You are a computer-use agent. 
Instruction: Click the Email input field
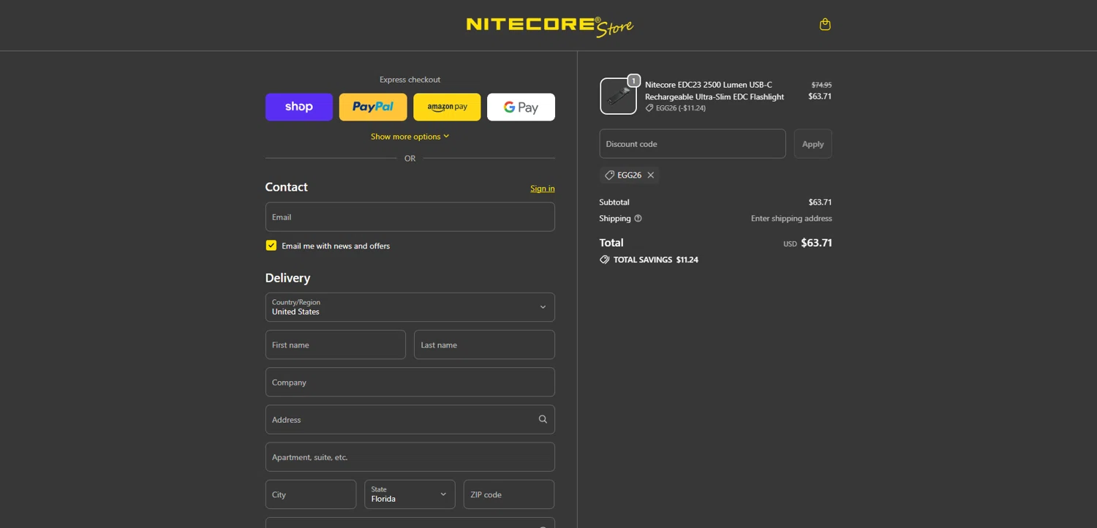tap(410, 217)
